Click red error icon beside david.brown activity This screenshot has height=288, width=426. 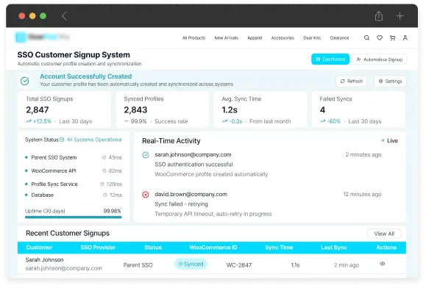[146, 195]
